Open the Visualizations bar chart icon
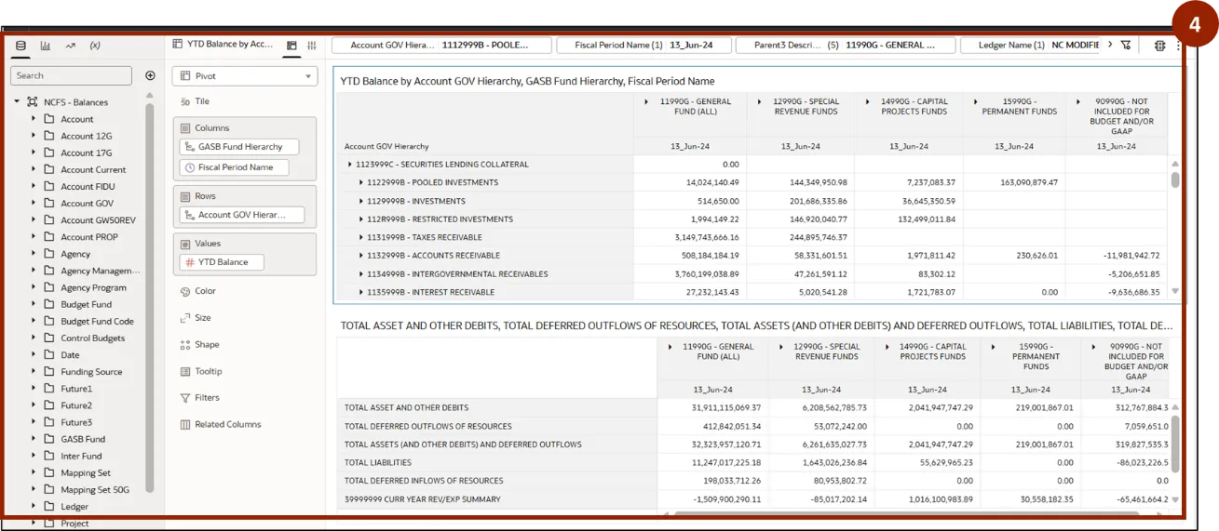Viewport: 1219px width, 531px height. click(46, 46)
